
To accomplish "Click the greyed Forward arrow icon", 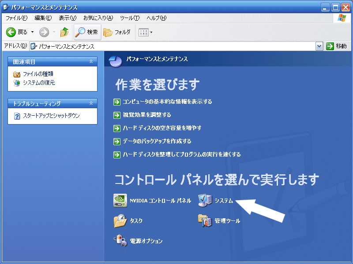I will click(x=44, y=32).
